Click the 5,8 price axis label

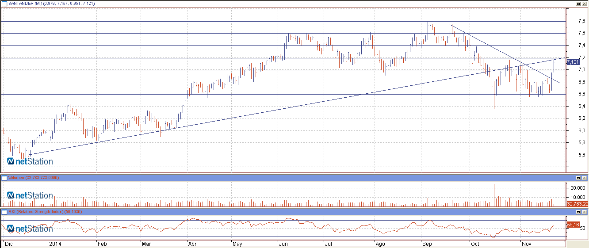[582, 143]
